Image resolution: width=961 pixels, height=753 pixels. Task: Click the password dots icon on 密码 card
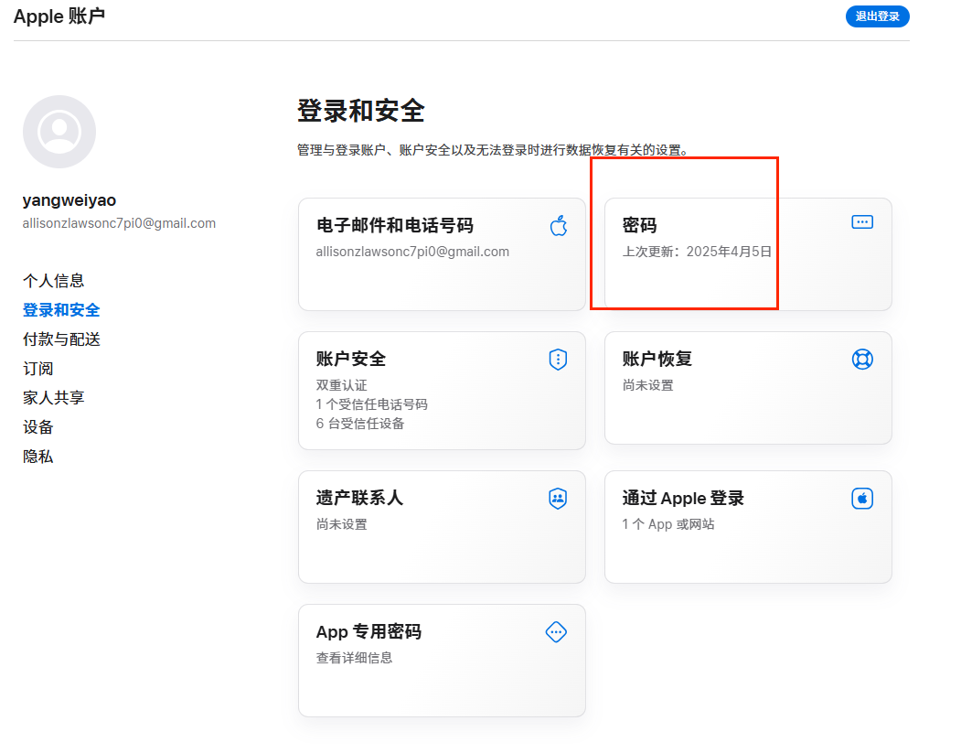point(862,222)
